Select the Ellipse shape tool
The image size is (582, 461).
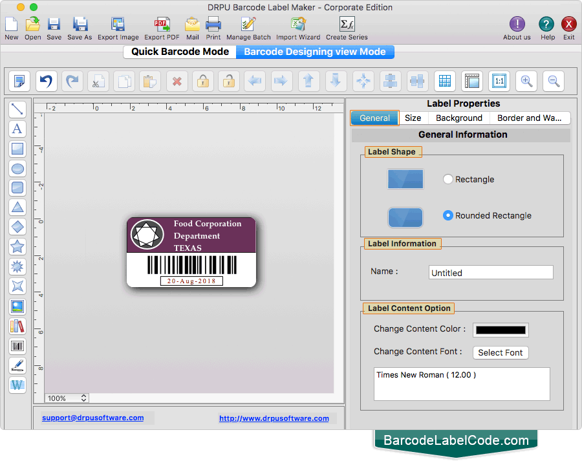click(17, 169)
